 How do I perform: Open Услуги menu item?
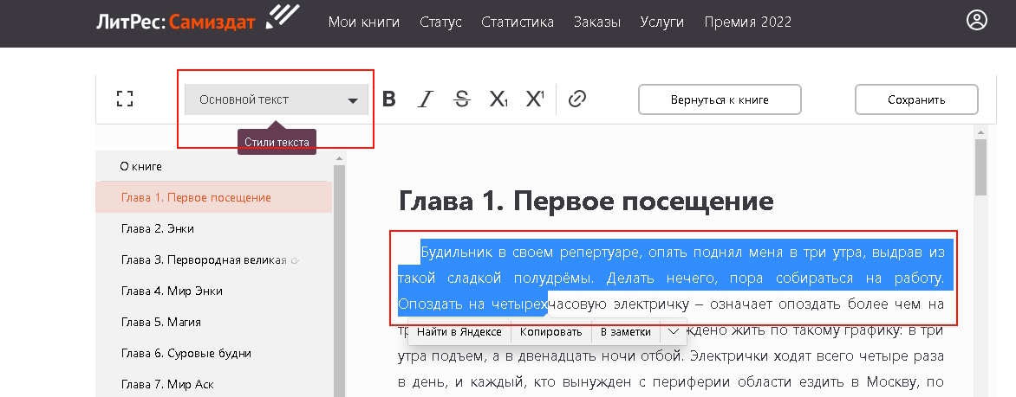pos(661,22)
